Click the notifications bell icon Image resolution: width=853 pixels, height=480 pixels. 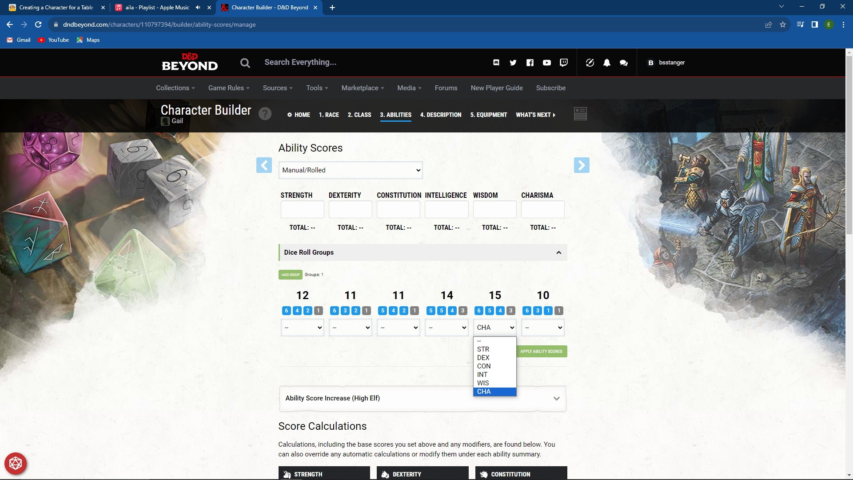click(x=607, y=63)
